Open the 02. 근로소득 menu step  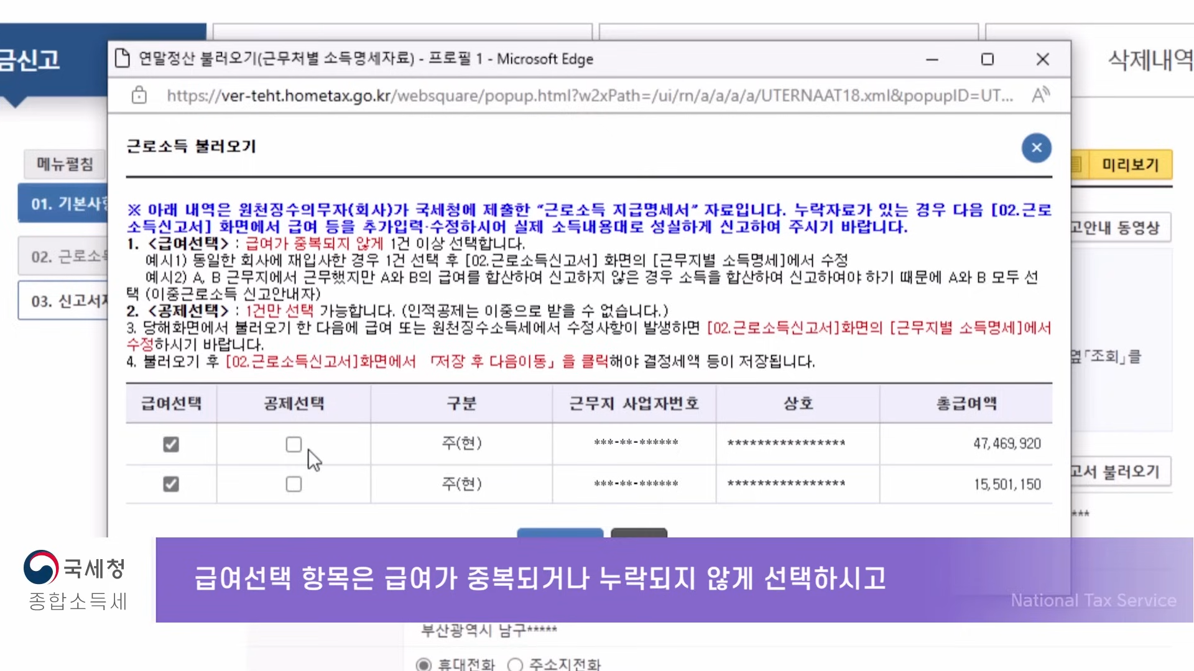point(63,257)
